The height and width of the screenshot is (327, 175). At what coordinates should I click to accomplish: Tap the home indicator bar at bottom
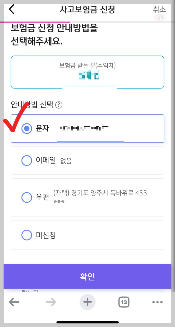pos(87,322)
